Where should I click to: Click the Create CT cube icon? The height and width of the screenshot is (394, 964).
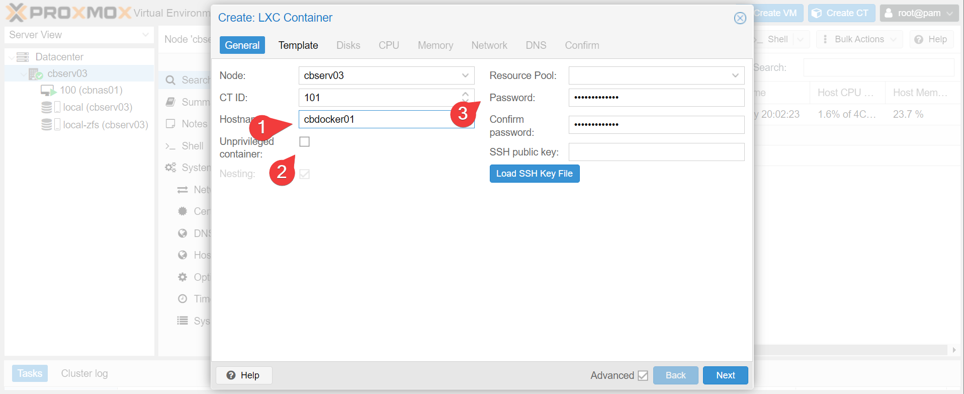(x=817, y=13)
